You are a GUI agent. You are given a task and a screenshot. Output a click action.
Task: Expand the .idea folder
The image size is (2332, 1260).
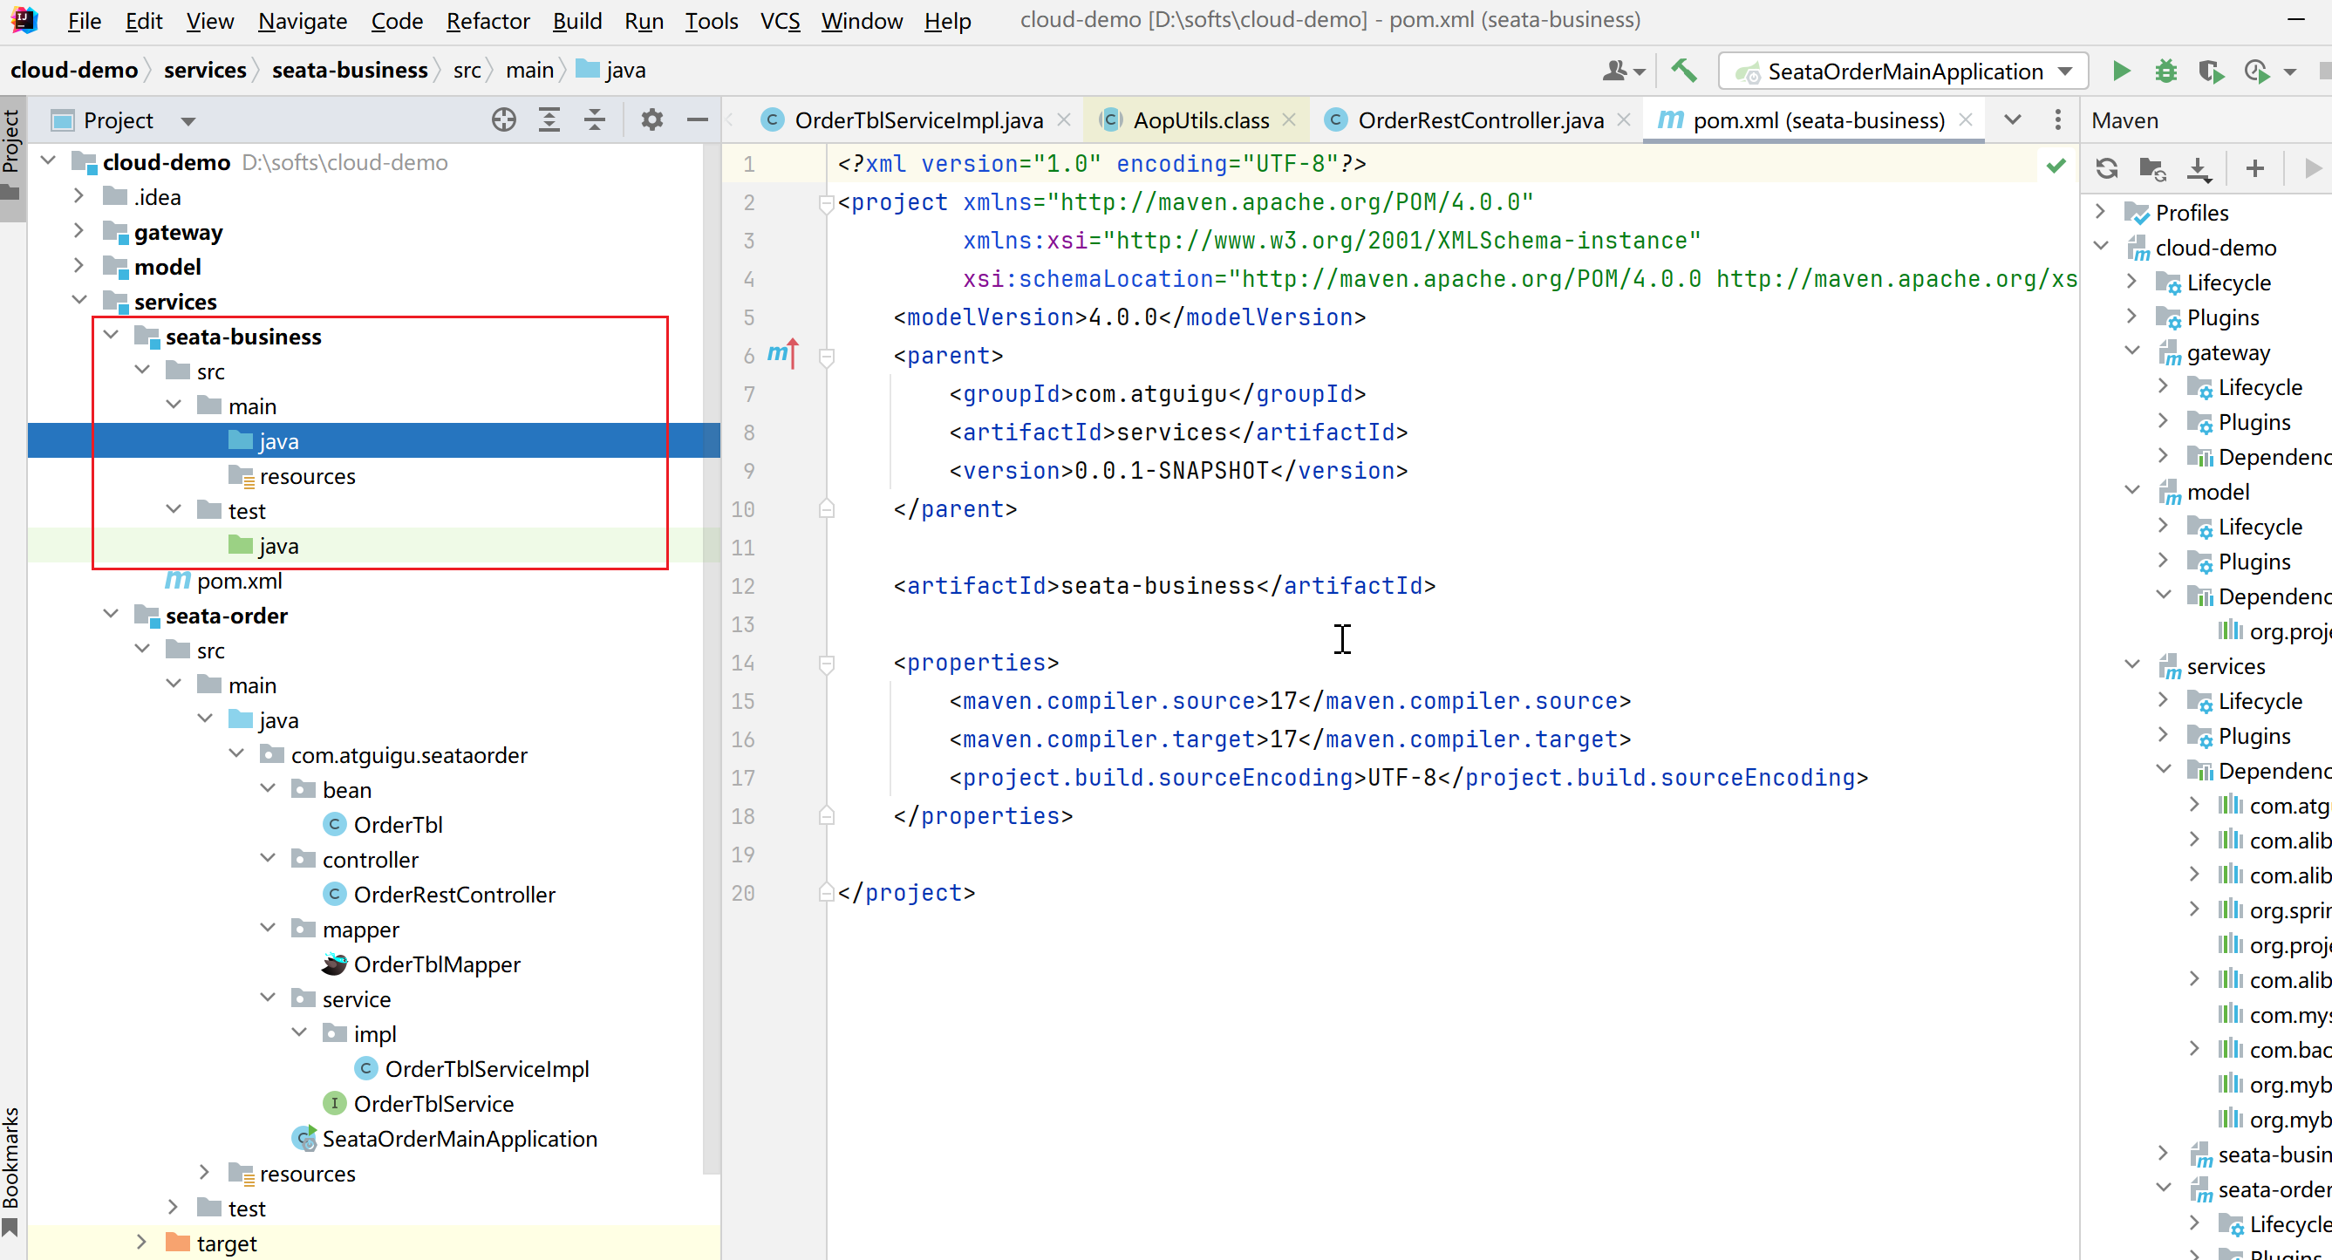pyautogui.click(x=78, y=195)
